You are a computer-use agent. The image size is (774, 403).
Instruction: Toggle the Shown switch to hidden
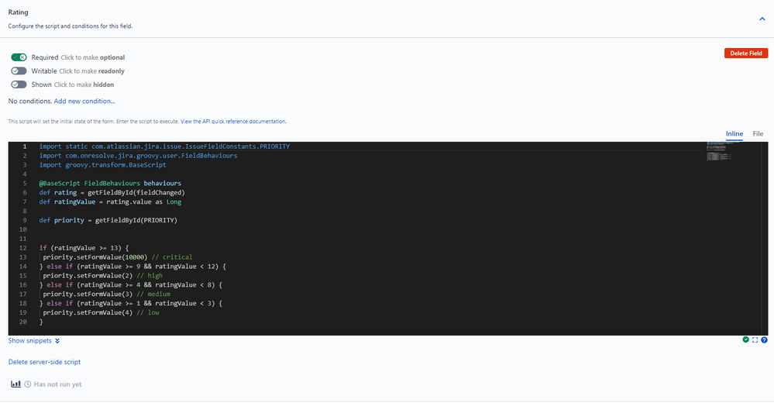coord(19,84)
